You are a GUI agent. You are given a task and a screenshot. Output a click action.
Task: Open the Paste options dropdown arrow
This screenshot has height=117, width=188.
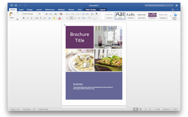[x=14, y=14]
